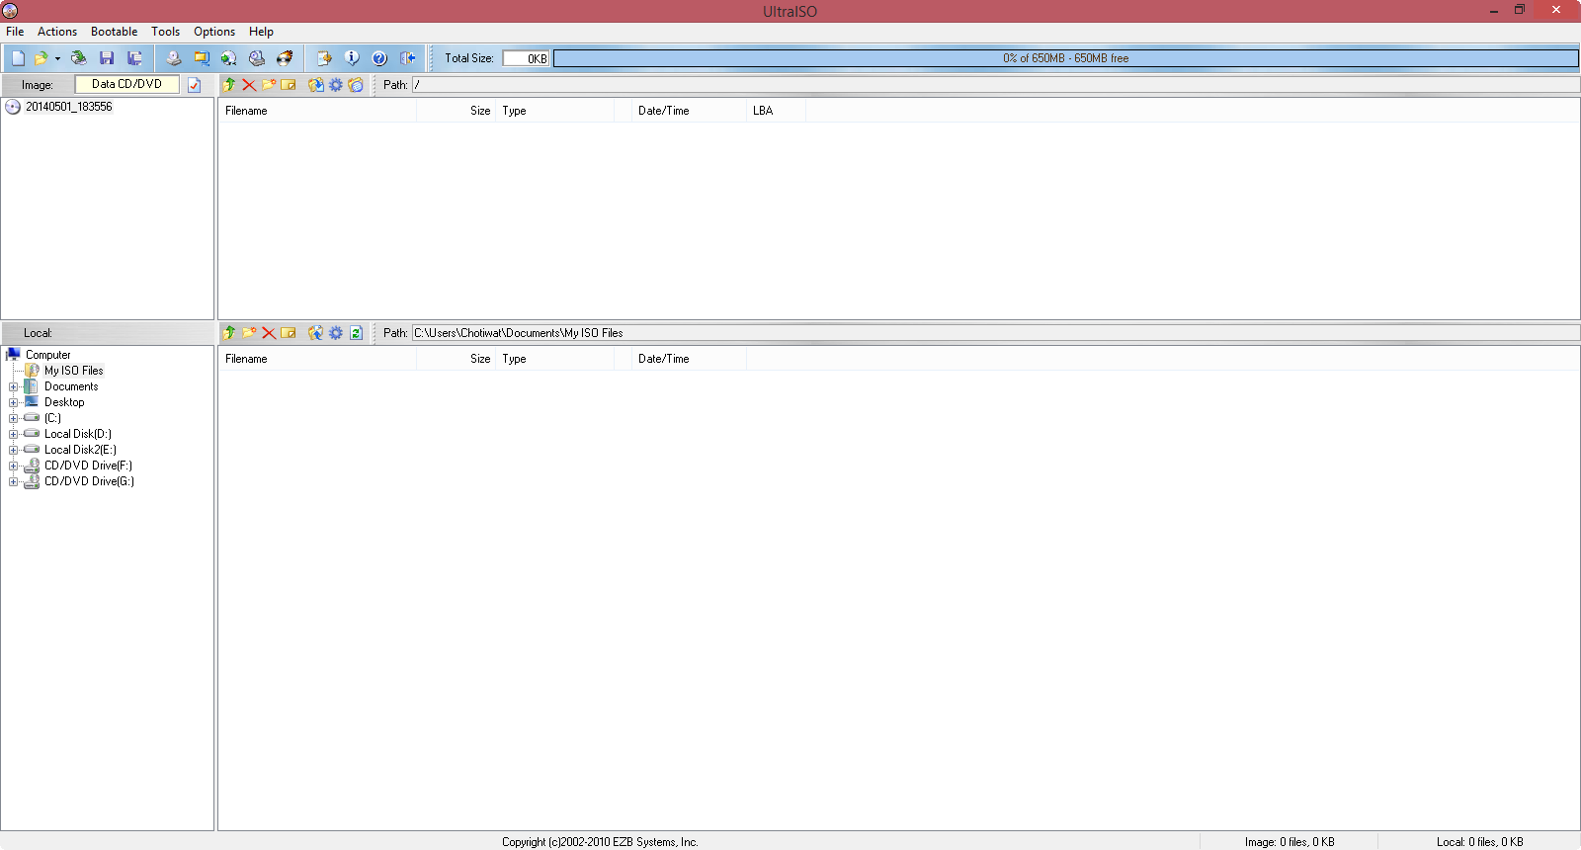The image size is (1581, 850).
Task: Select CD/DVD Drive(G:) in the tree
Action: click(89, 481)
